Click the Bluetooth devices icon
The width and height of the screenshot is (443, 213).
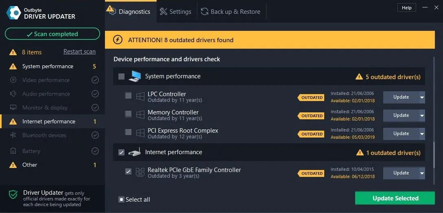point(13,135)
